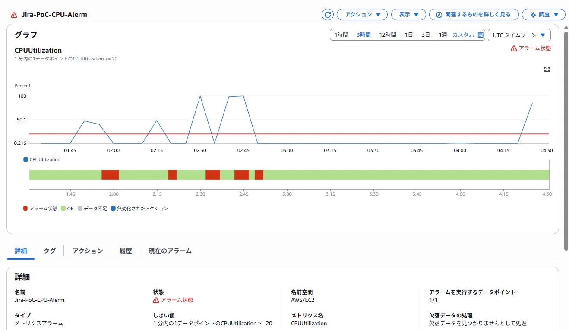The width and height of the screenshot is (569, 330).
Task: Click the threshold text under しきい値
Action: (213, 323)
